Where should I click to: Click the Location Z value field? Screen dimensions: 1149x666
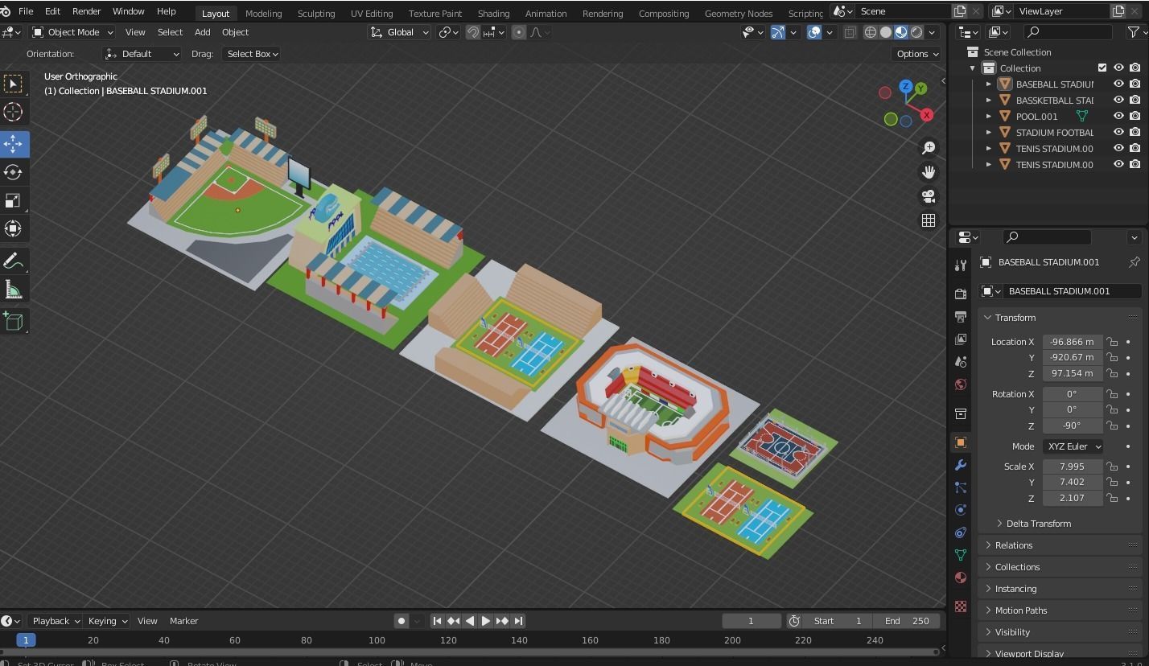point(1073,373)
